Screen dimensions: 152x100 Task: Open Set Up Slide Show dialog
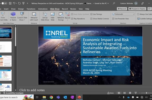[45, 16]
